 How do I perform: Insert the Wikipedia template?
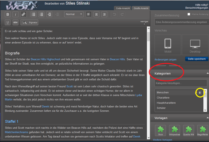click(x=174, y=131)
